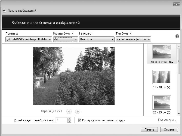Viewport: 182px width, 136px height.
Task: Click the printer icon in title bar
Action: click(4, 11)
